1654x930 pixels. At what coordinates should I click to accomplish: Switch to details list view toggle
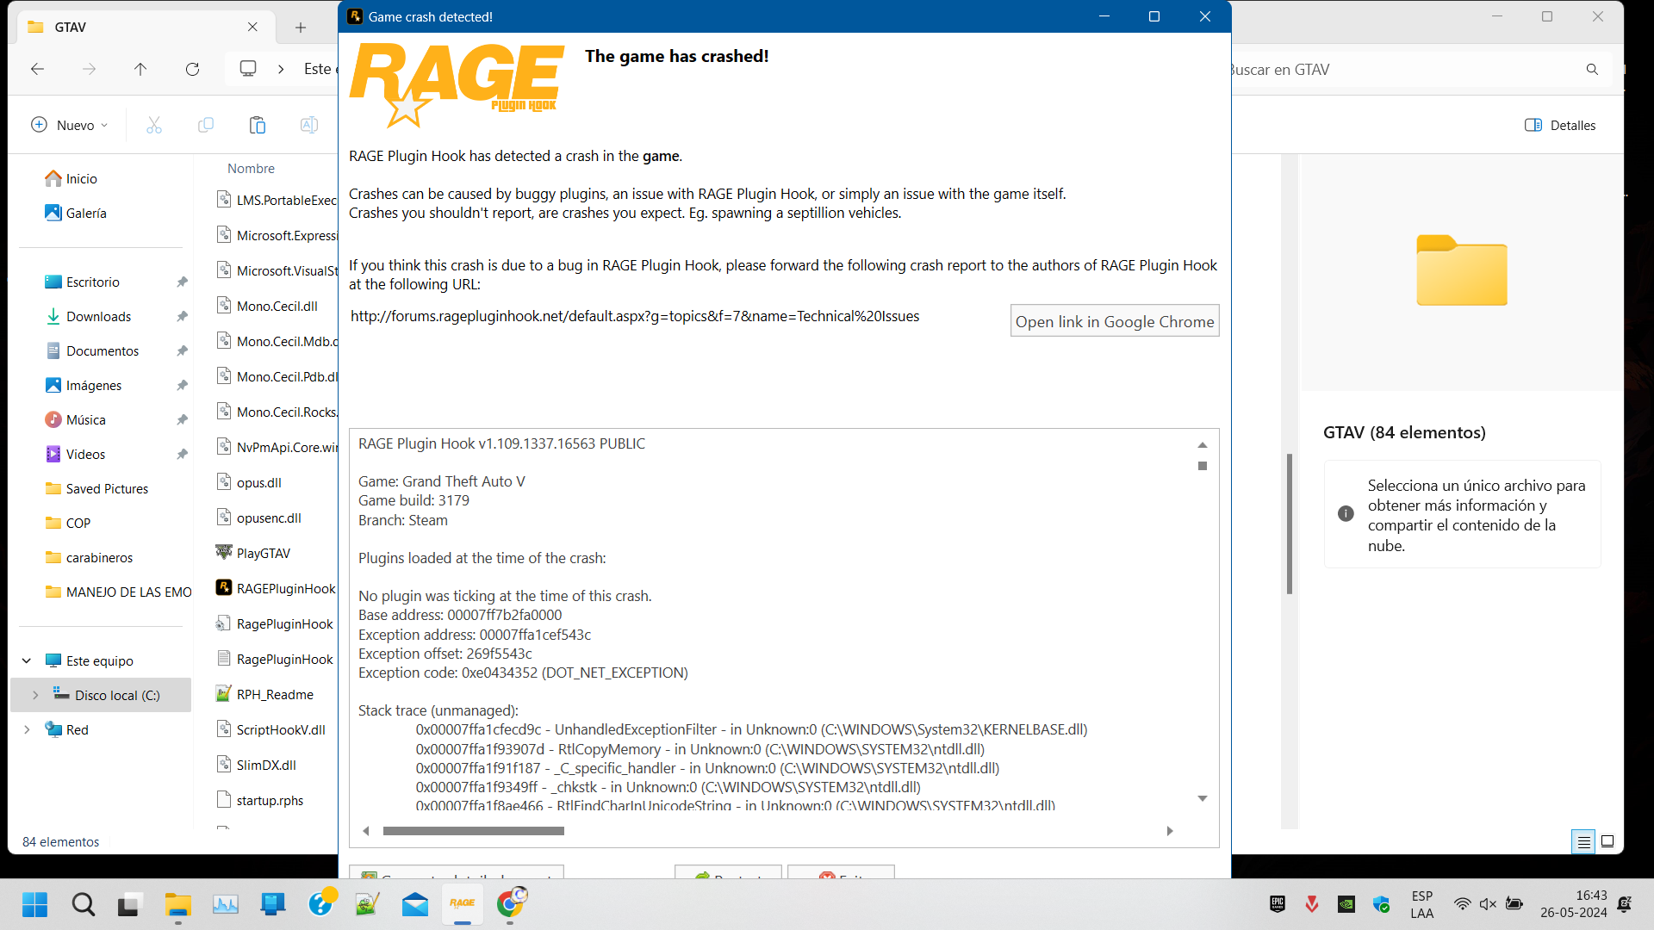tap(1583, 842)
